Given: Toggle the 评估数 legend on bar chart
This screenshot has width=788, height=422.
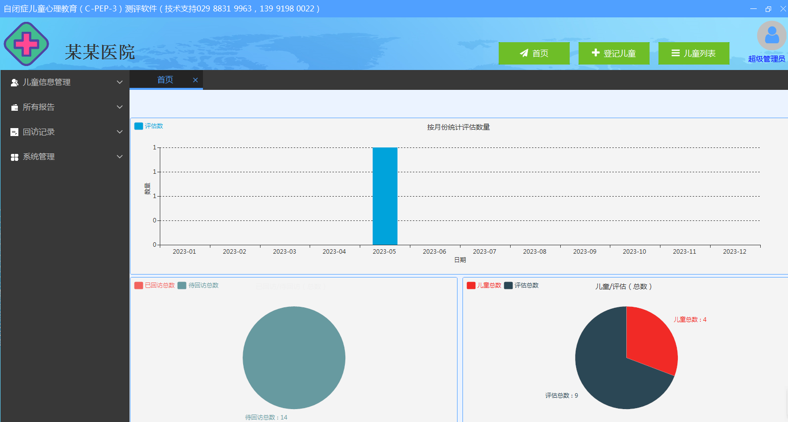Looking at the screenshot, I should click(148, 126).
